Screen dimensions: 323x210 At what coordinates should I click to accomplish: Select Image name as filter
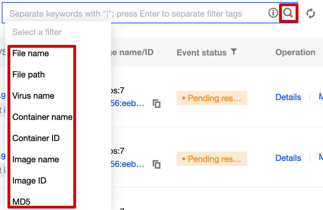[36, 159]
